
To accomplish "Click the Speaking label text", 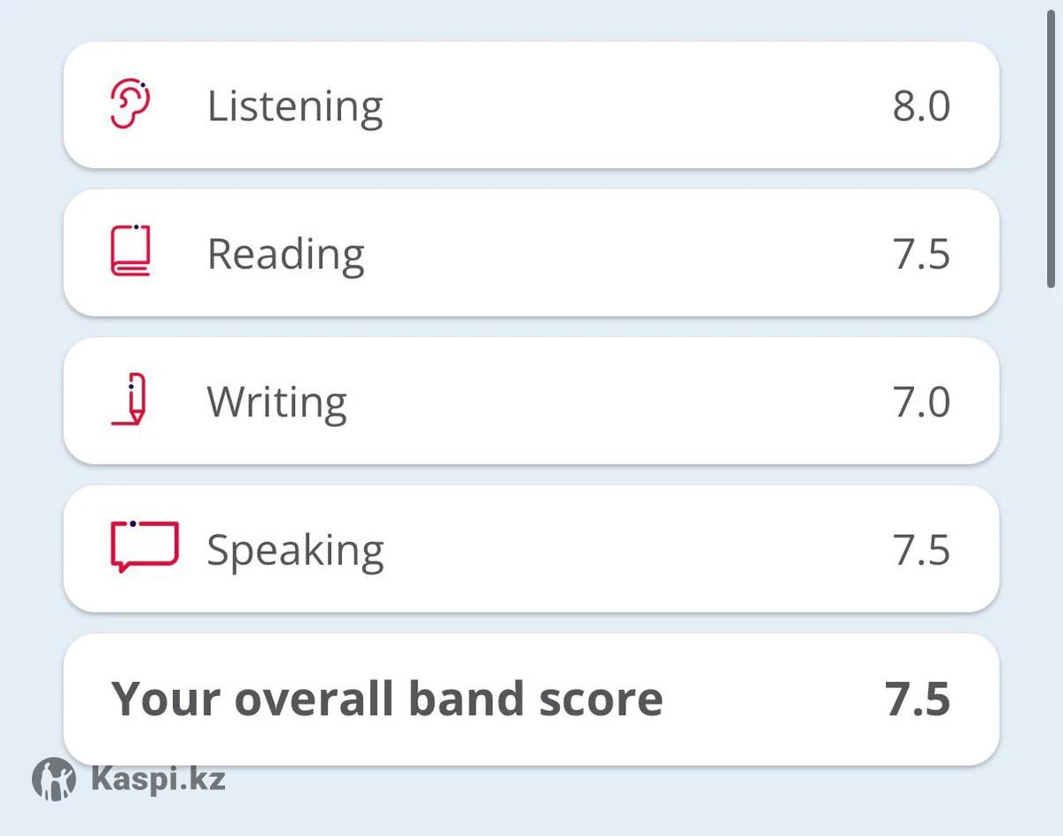I will pyautogui.click(x=295, y=551).
